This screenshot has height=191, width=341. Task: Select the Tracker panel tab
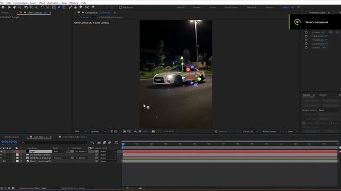pyautogui.click(x=306, y=95)
